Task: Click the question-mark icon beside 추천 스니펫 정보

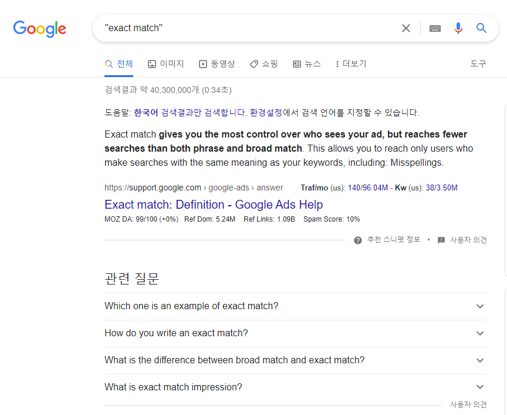Action: coord(357,240)
